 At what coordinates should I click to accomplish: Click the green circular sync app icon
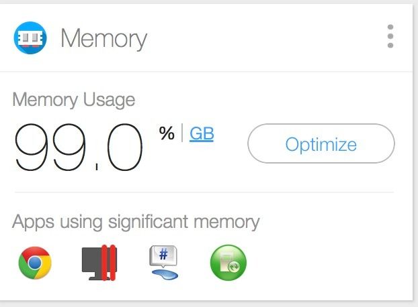coord(228,263)
